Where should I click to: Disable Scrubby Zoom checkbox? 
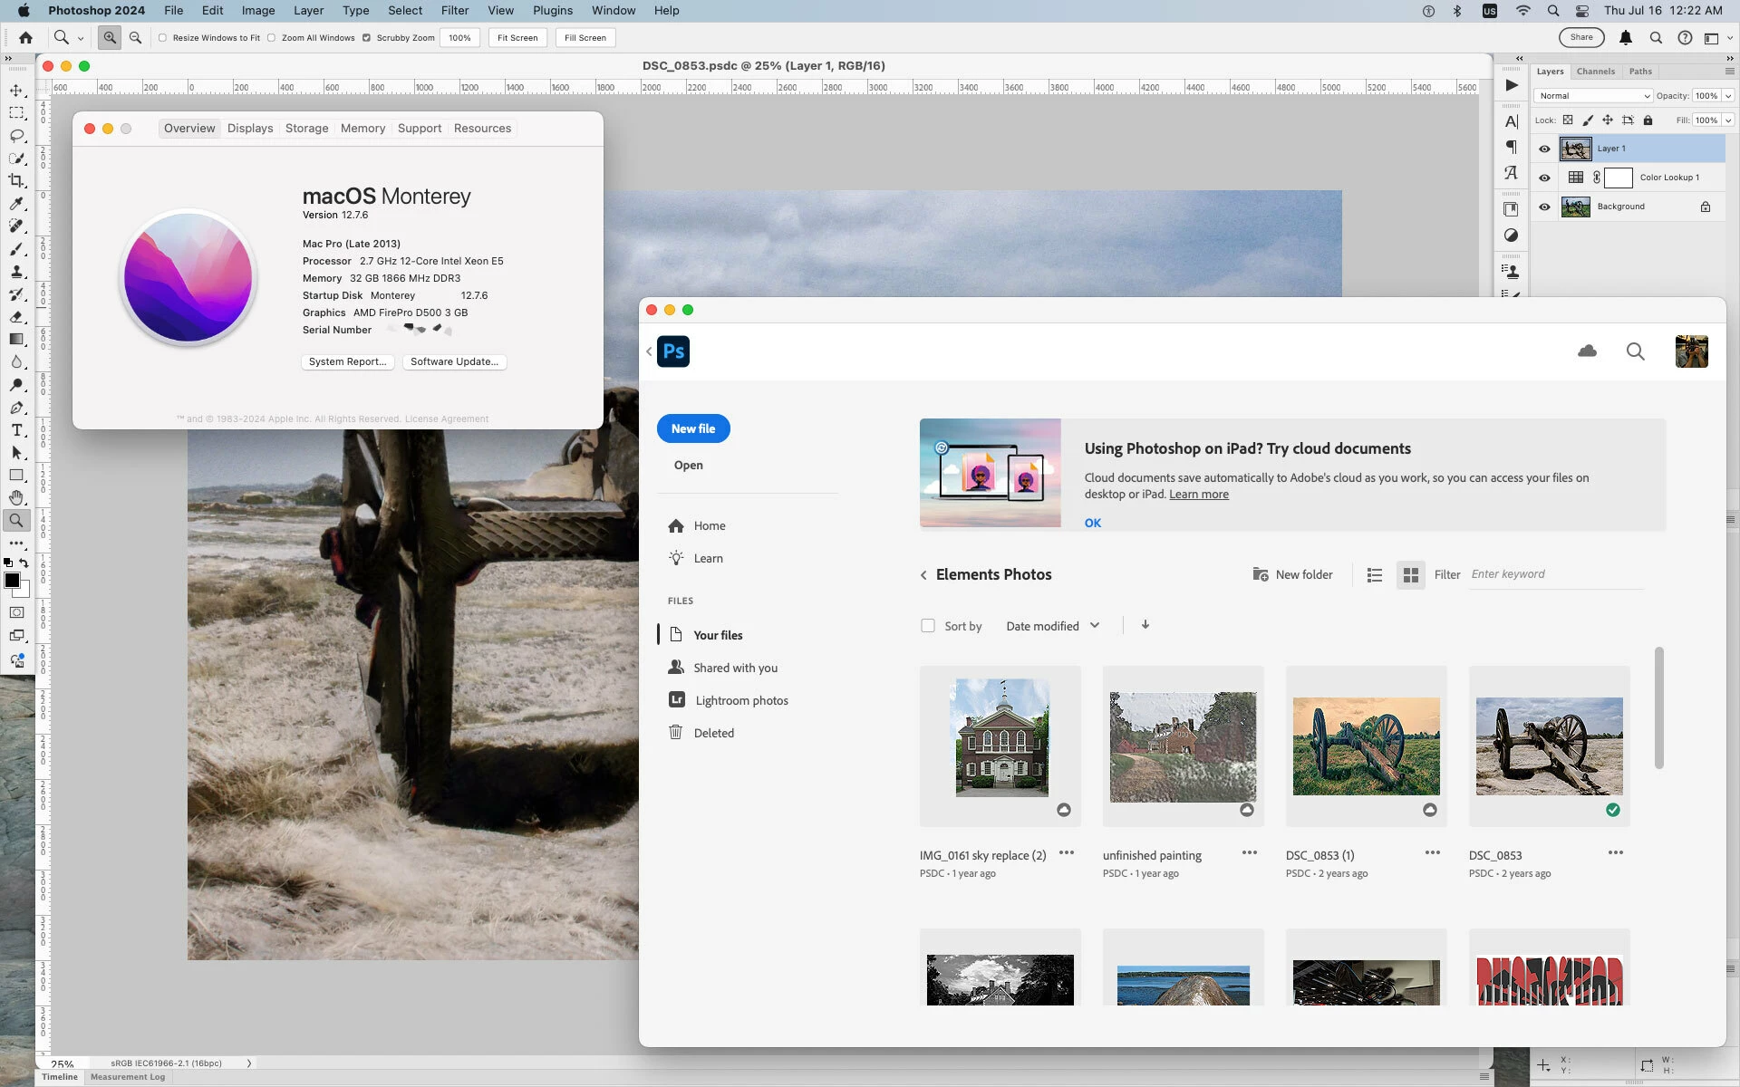(366, 38)
